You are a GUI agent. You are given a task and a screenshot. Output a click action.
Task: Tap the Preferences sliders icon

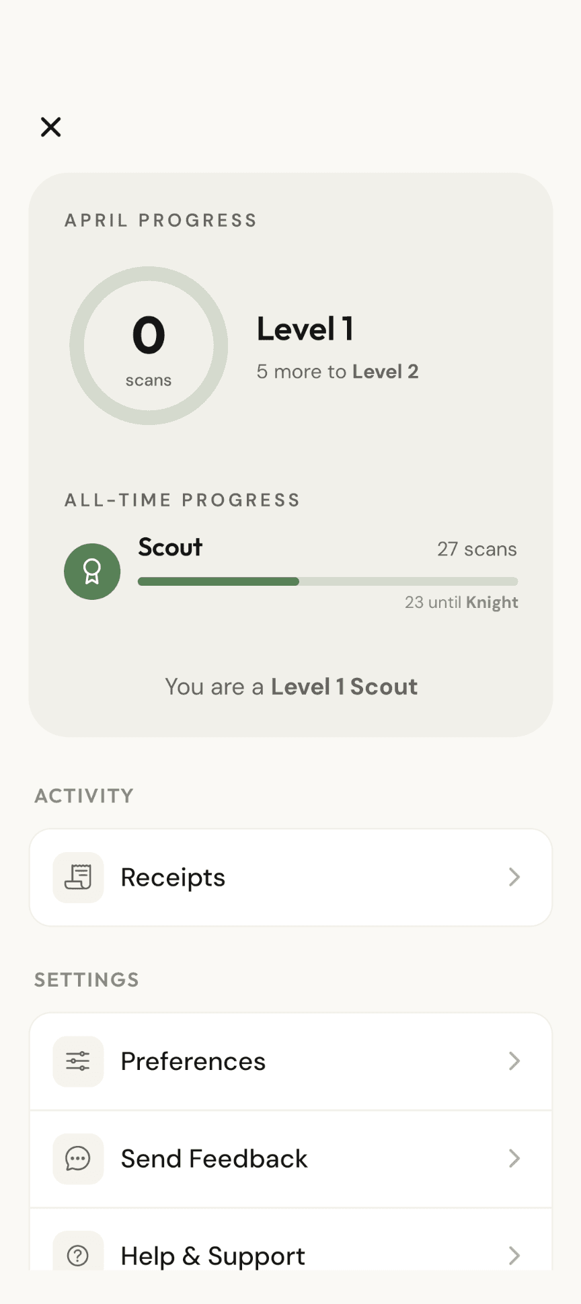click(x=78, y=1061)
